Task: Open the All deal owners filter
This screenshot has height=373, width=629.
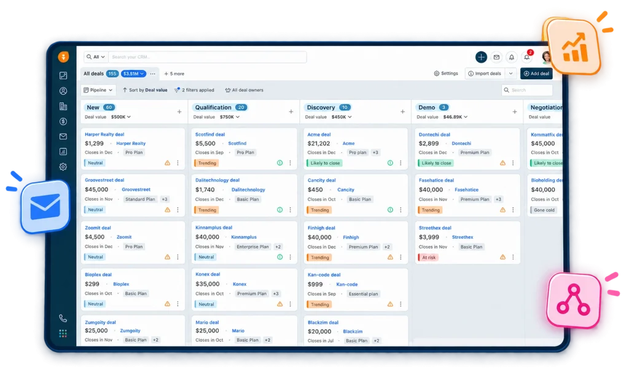Action: (x=244, y=90)
